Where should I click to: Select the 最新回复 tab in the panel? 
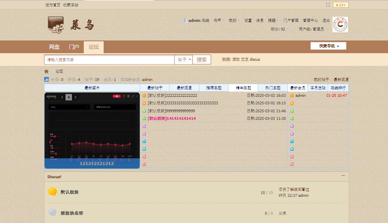pyautogui.click(x=184, y=88)
